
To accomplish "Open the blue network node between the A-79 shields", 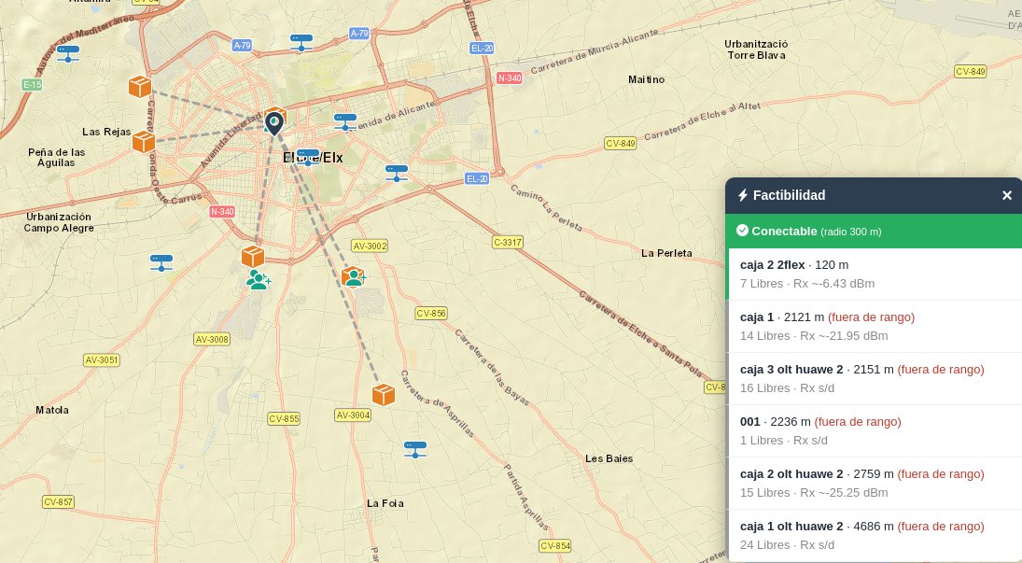I will [301, 42].
